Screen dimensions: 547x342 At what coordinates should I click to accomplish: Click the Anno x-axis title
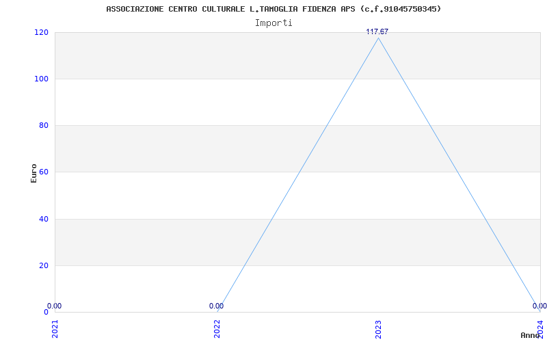click(530, 335)
